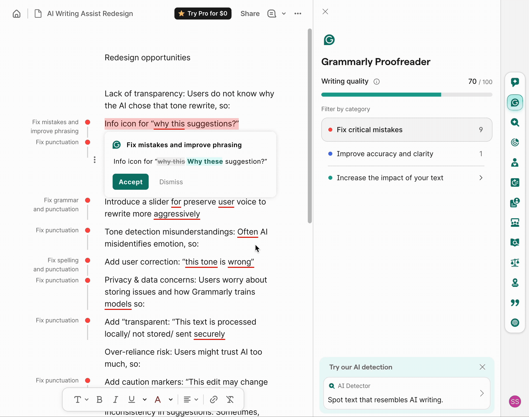Open the AI Detector card

(407, 393)
